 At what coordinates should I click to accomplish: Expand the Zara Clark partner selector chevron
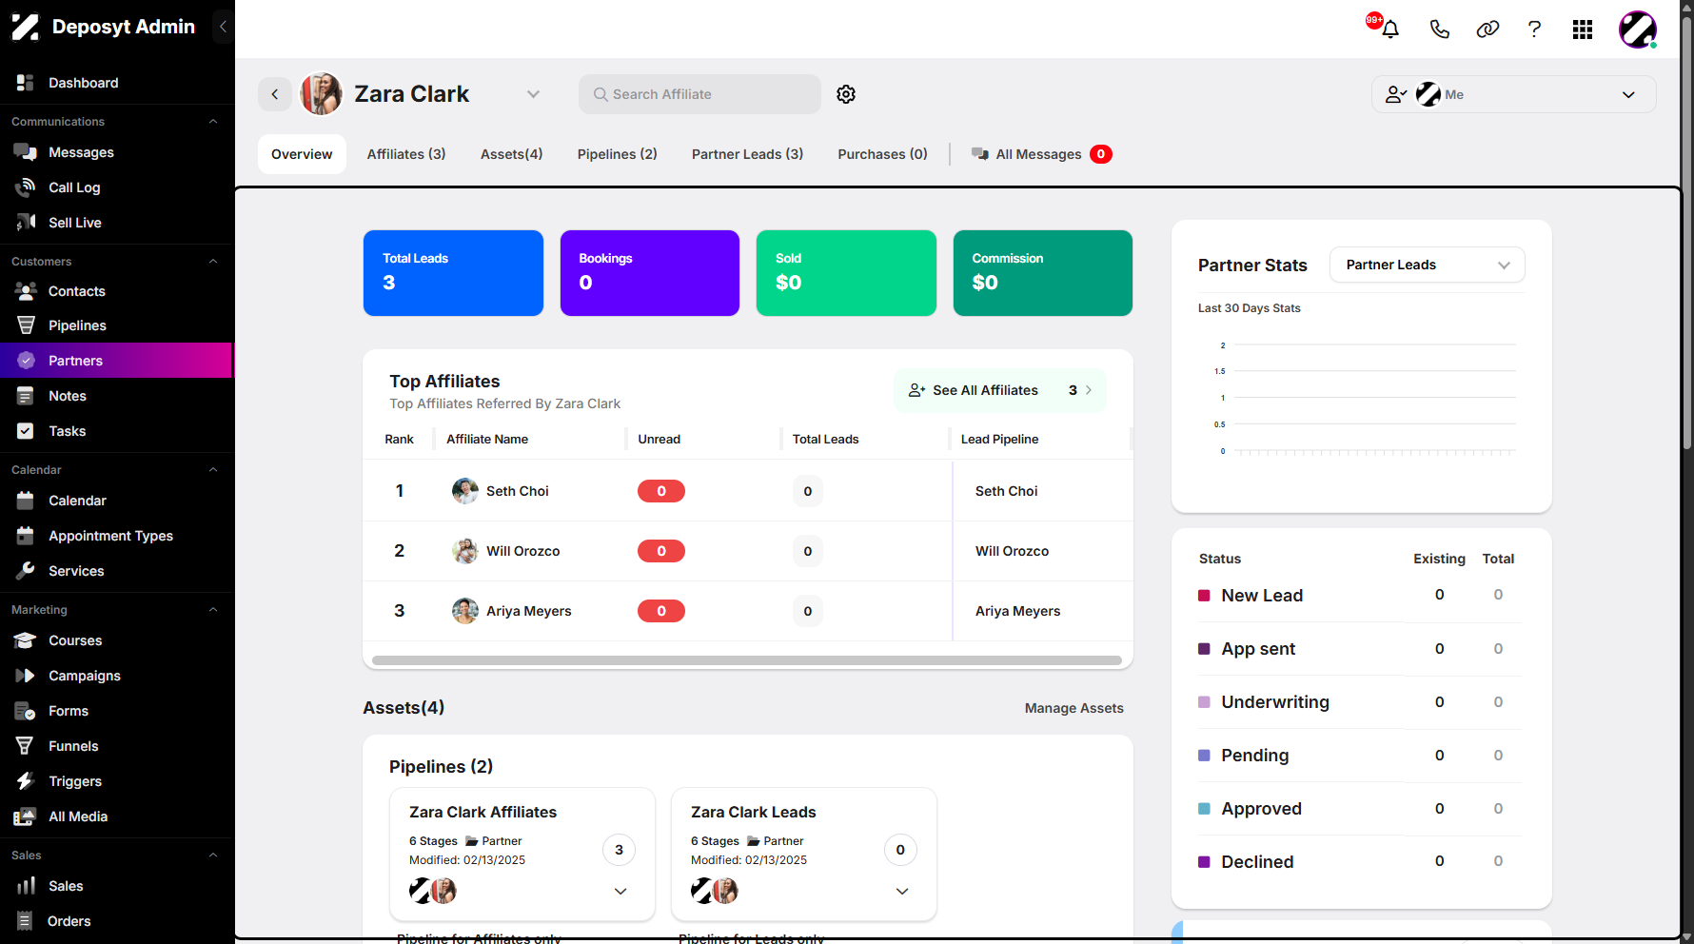pos(533,94)
